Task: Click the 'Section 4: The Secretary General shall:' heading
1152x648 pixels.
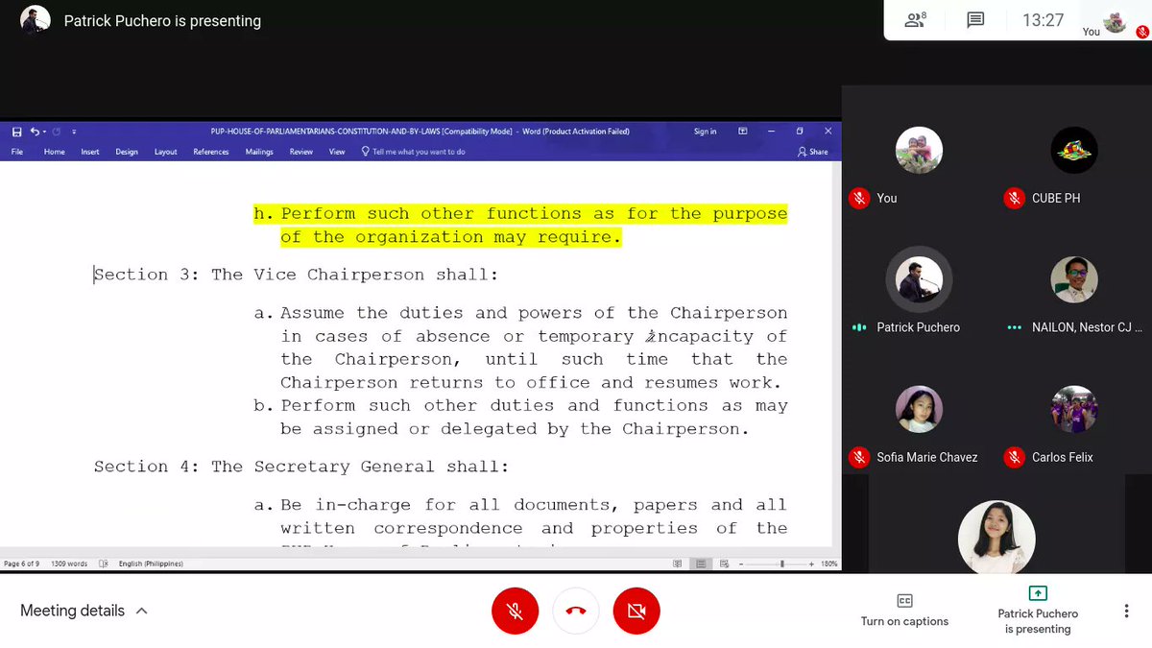Action: click(300, 467)
